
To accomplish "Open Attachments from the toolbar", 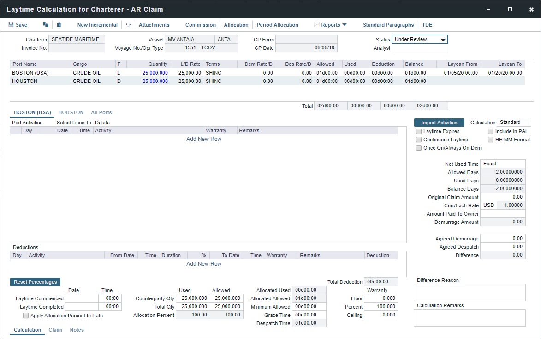I will point(154,25).
